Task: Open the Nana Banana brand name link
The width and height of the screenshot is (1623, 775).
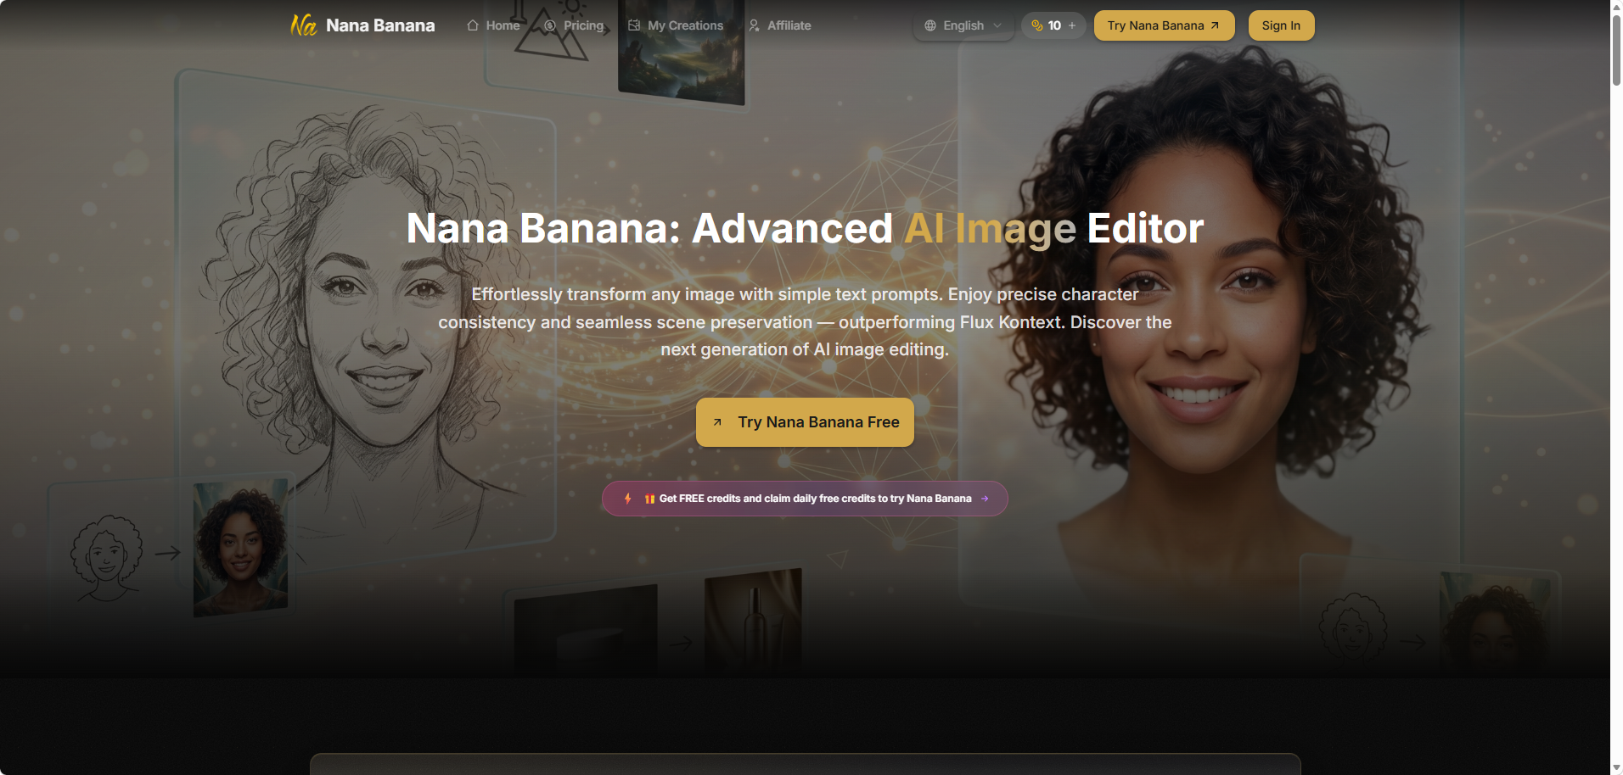Action: [380, 25]
